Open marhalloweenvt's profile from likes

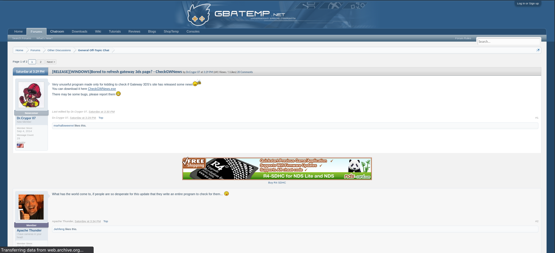point(64,126)
